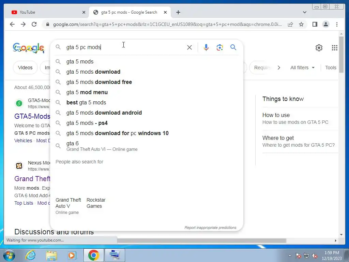Clear the search box with the X
The width and height of the screenshot is (349, 262).
click(x=189, y=47)
